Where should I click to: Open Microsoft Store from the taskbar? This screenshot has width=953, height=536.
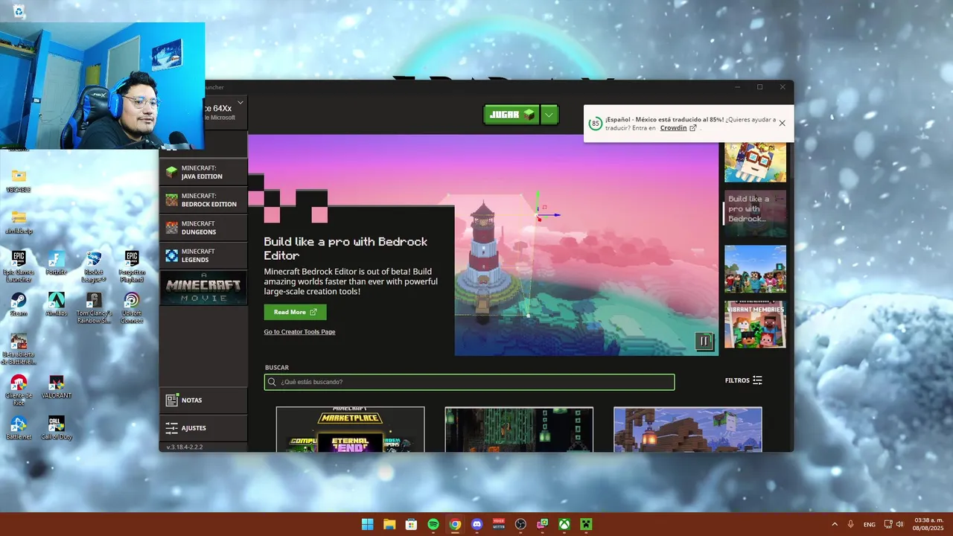coord(411,524)
